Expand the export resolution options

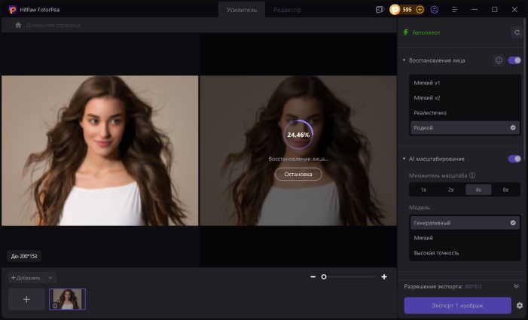coord(516,287)
